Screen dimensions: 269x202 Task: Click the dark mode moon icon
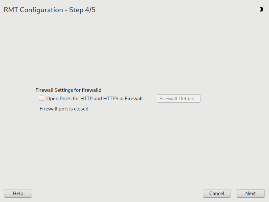coord(261,9)
